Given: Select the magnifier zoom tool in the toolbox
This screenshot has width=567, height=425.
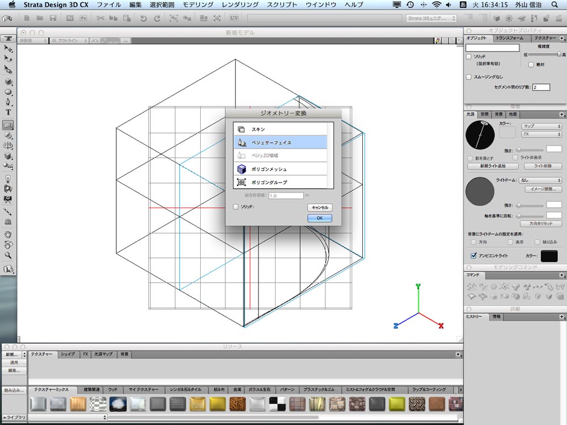Looking at the screenshot, I should (x=8, y=255).
